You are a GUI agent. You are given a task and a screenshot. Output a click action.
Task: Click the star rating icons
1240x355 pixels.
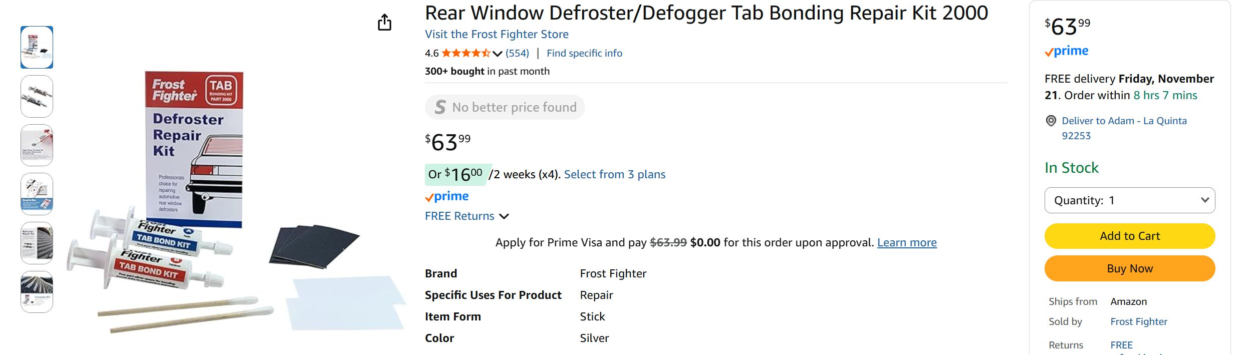coord(465,53)
